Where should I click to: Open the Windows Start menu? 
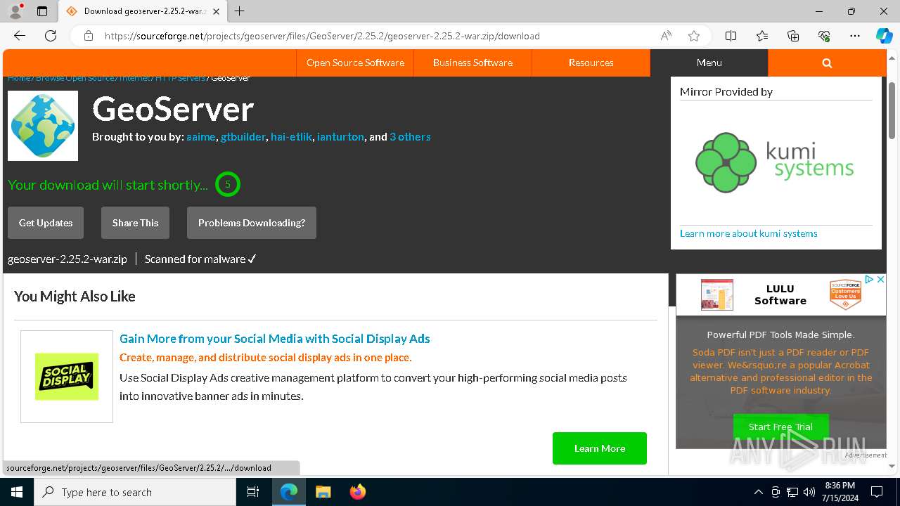tap(17, 492)
